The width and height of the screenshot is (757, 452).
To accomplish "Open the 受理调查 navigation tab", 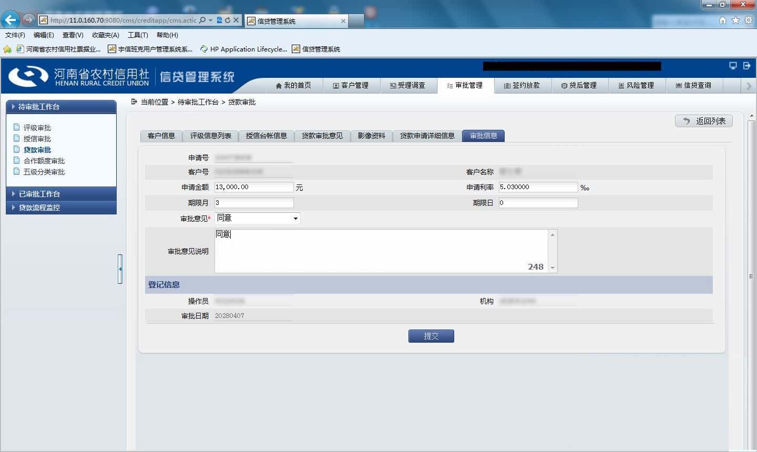I will (x=407, y=85).
